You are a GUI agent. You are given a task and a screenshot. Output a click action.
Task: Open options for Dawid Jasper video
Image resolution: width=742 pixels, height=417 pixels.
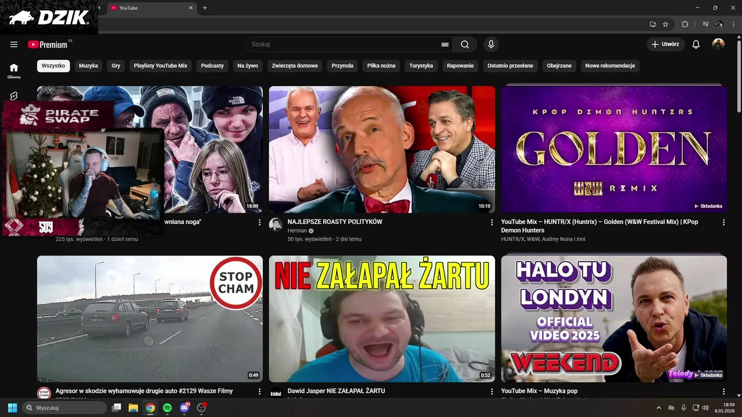[492, 392]
